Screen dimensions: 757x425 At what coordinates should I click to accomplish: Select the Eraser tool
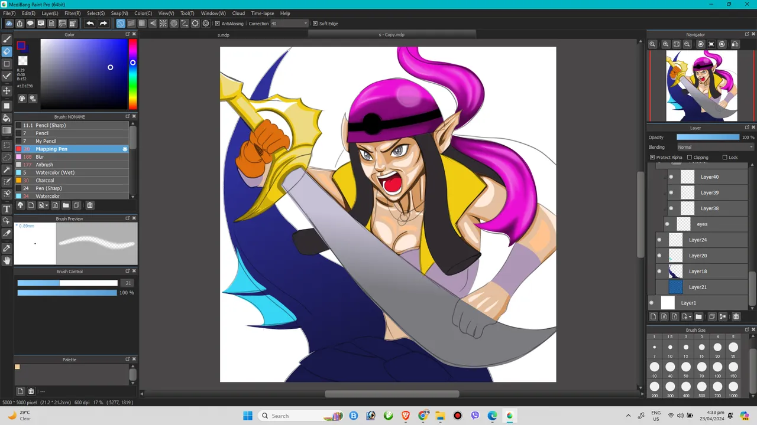[7, 51]
